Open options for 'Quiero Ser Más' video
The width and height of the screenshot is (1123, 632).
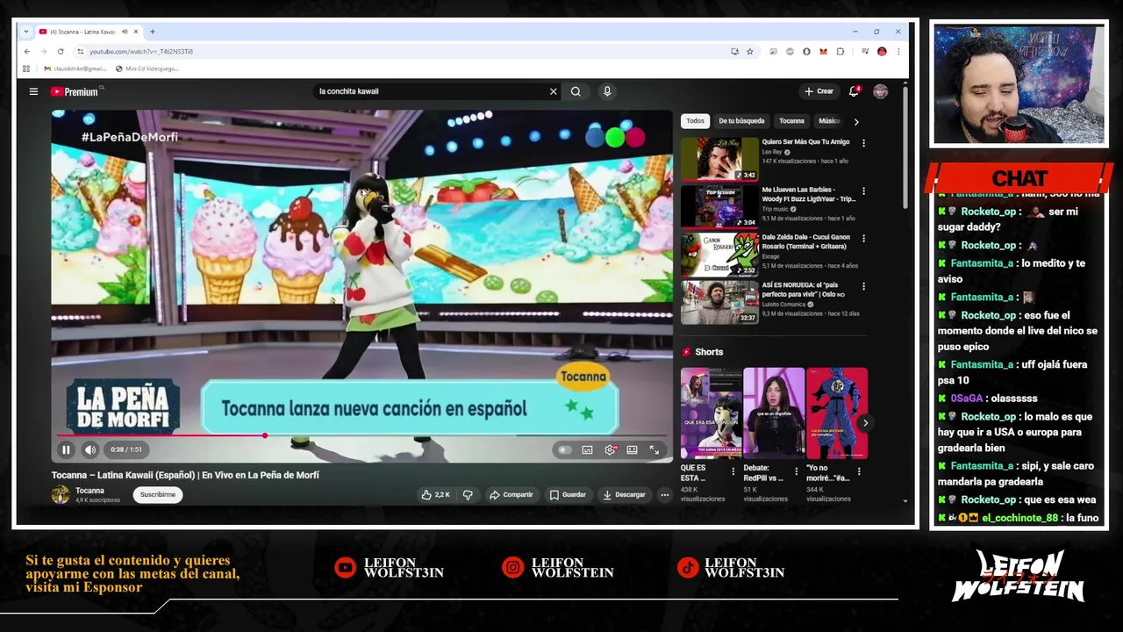863,143
